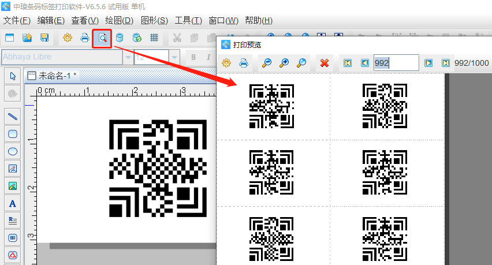This screenshot has width=492, height=265.
Task: Open document settings gear in main toolbar
Action: click(68, 38)
